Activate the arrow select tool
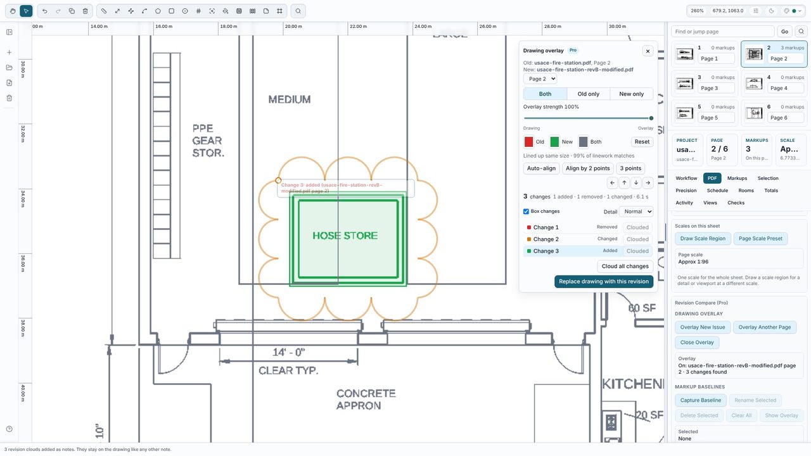 click(x=26, y=11)
